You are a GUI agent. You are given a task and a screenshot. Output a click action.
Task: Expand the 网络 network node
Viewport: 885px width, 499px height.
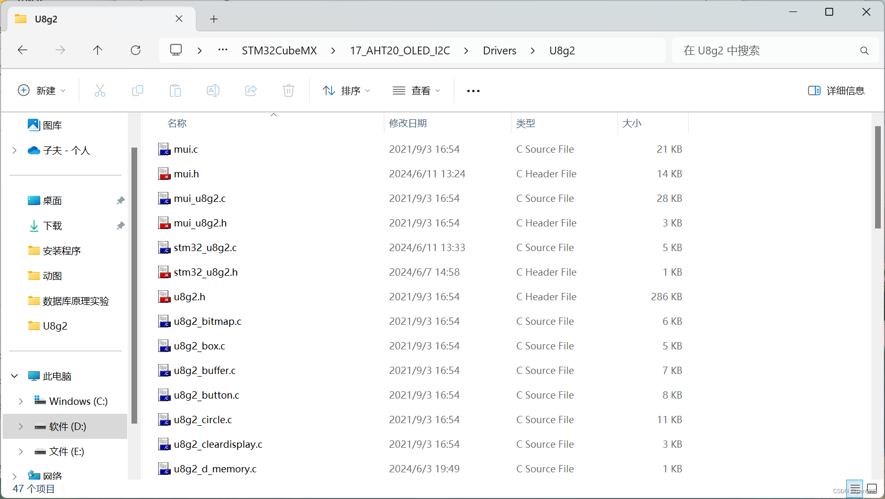(15, 476)
